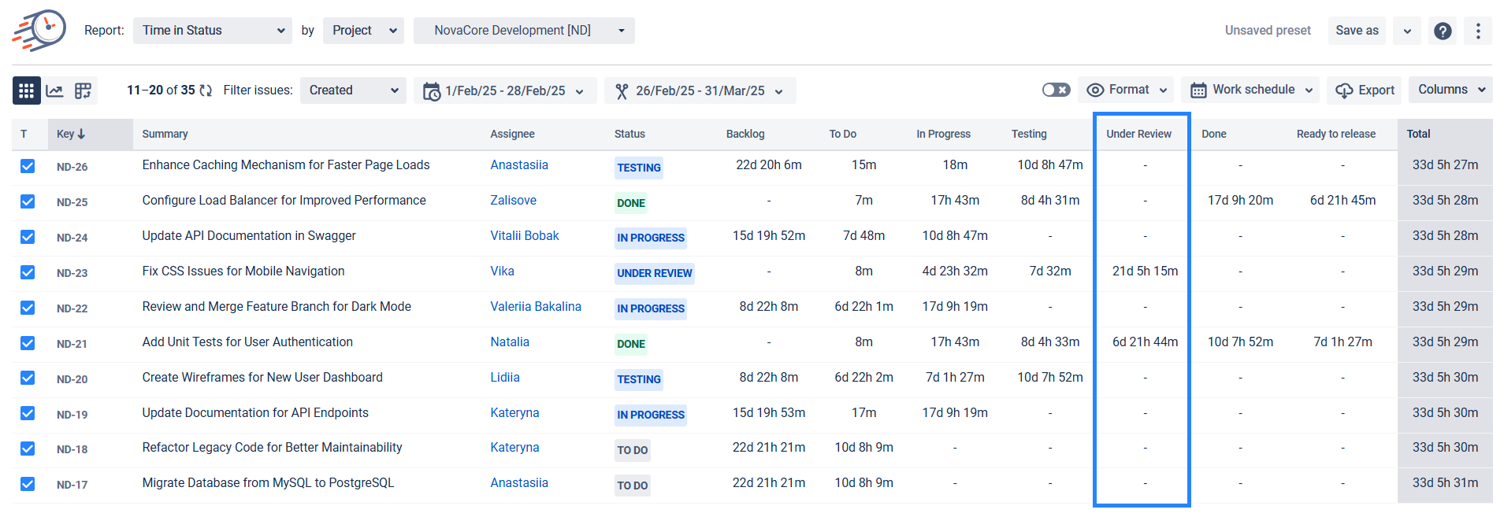Uncheck the ND-23 row checkbox
The height and width of the screenshot is (528, 1504).
28,272
